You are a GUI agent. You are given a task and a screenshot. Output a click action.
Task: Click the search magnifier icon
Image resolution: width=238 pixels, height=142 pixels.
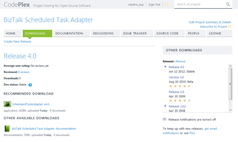tap(228, 4)
